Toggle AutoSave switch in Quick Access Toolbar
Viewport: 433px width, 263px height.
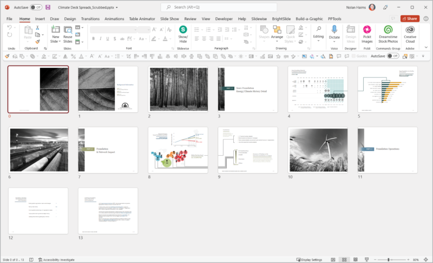click(393, 56)
